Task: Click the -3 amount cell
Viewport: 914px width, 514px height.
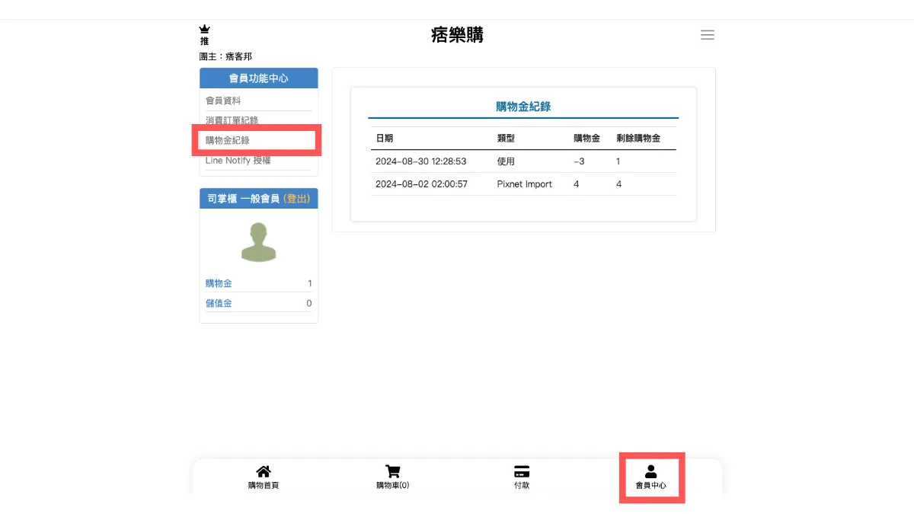Action: pos(579,161)
